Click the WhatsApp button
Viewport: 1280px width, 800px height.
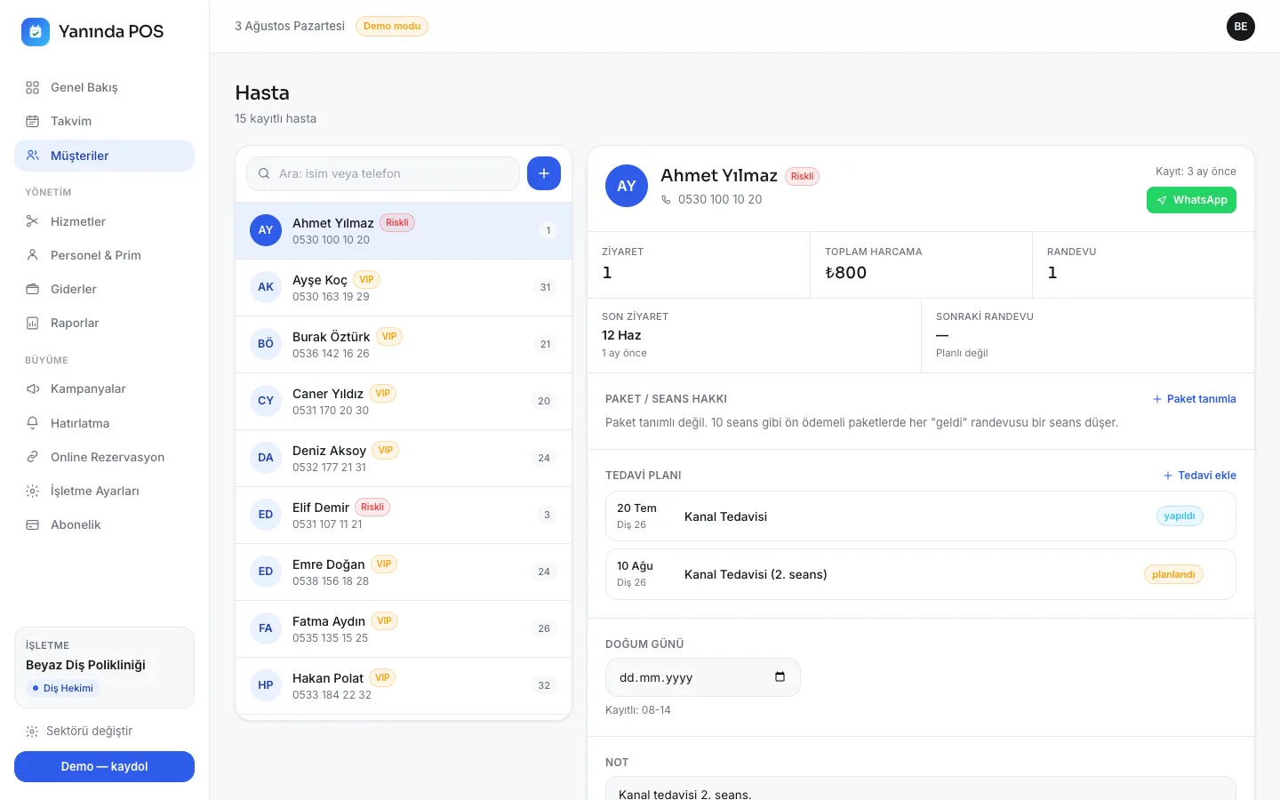pyautogui.click(x=1191, y=200)
